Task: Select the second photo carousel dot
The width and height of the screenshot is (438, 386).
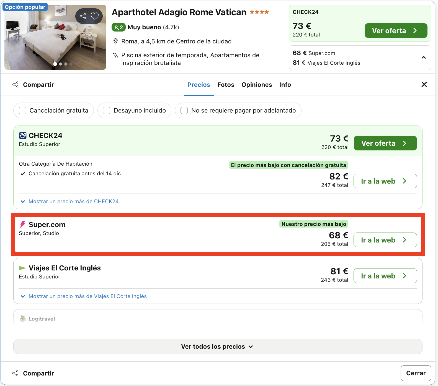Action: pyautogui.click(x=60, y=64)
